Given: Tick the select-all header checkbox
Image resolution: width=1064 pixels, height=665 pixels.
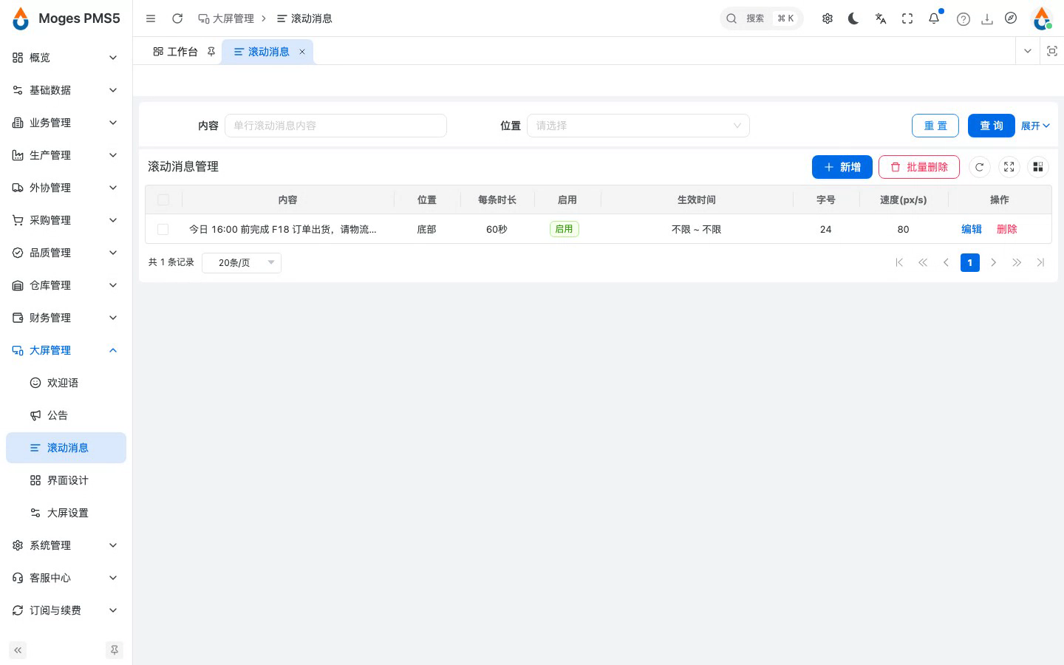Looking at the screenshot, I should 163,199.
